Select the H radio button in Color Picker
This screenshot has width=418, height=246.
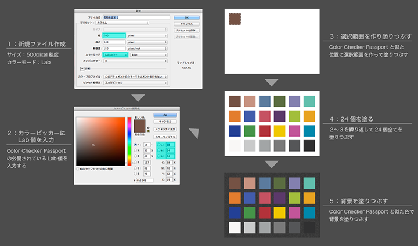135,144
